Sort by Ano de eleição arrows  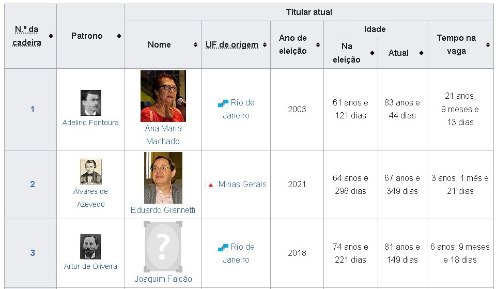click(318, 45)
